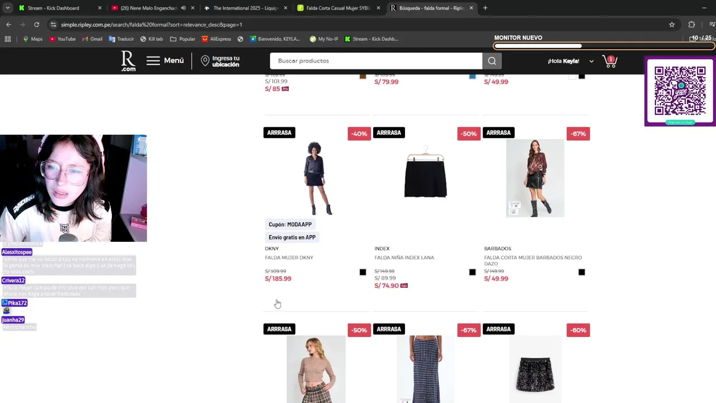Open the apps grid in bookmarks bar

[8, 39]
